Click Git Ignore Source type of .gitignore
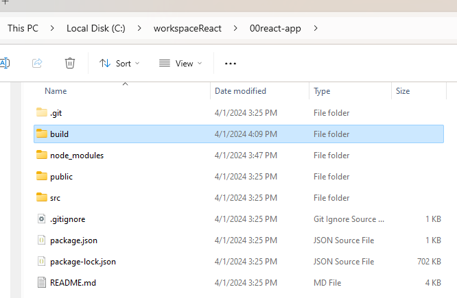Viewport: 457px width, 298px height. click(349, 219)
